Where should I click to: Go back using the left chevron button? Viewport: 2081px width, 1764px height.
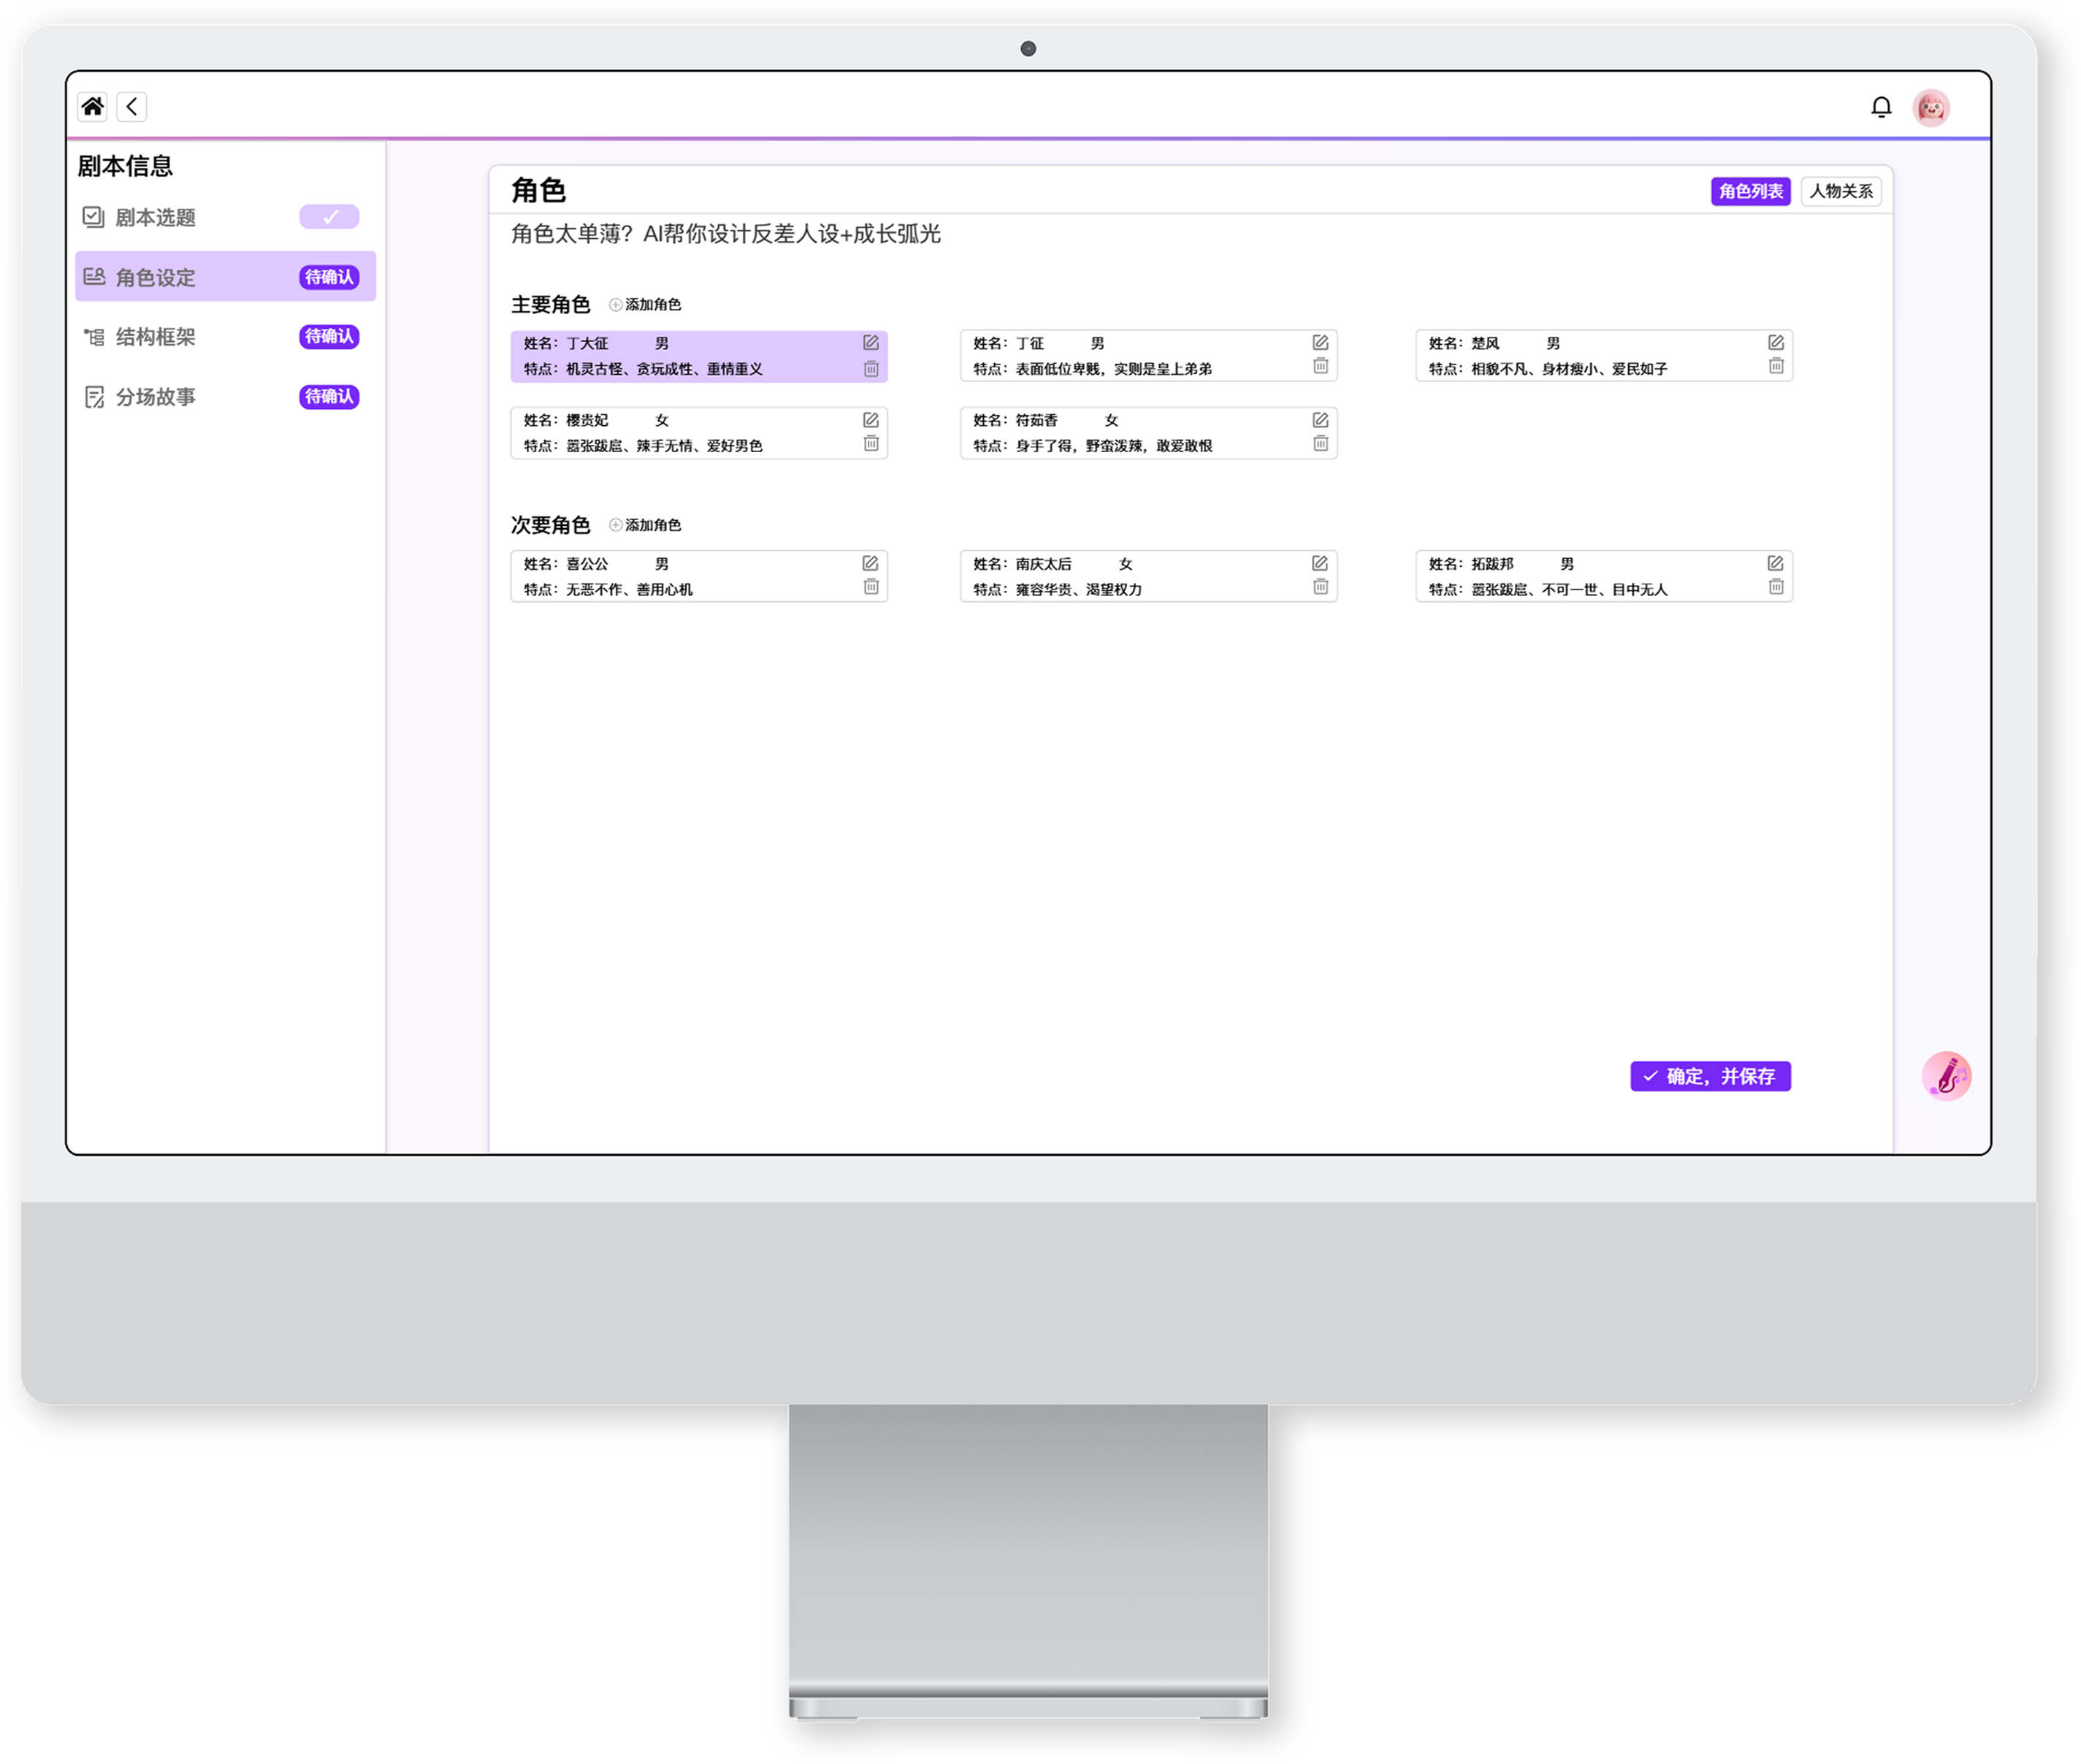(132, 106)
